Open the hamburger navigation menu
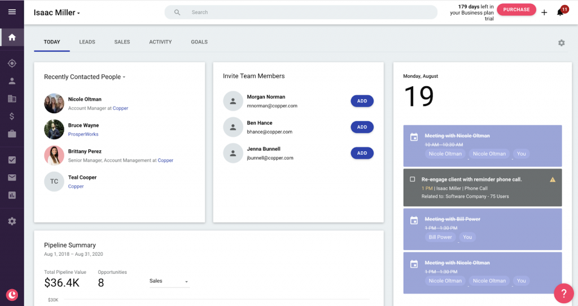This screenshot has width=578, height=306. tap(12, 12)
